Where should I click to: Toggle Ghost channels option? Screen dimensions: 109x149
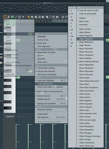click(51, 96)
